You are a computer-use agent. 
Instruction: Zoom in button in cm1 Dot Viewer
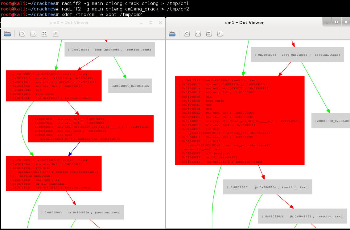[187, 34]
